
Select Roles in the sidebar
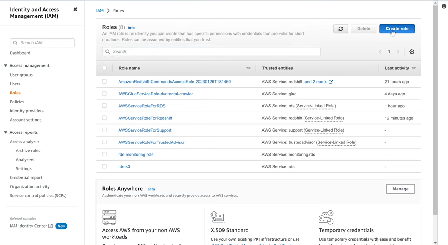click(15, 93)
